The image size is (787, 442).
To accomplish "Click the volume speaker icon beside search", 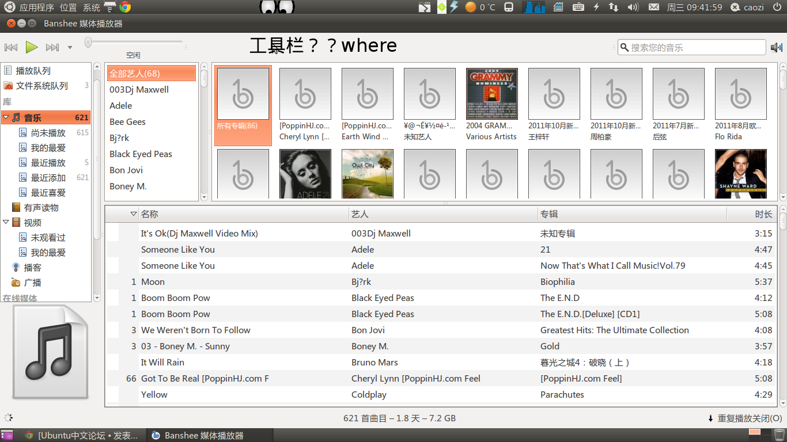I will [x=777, y=47].
